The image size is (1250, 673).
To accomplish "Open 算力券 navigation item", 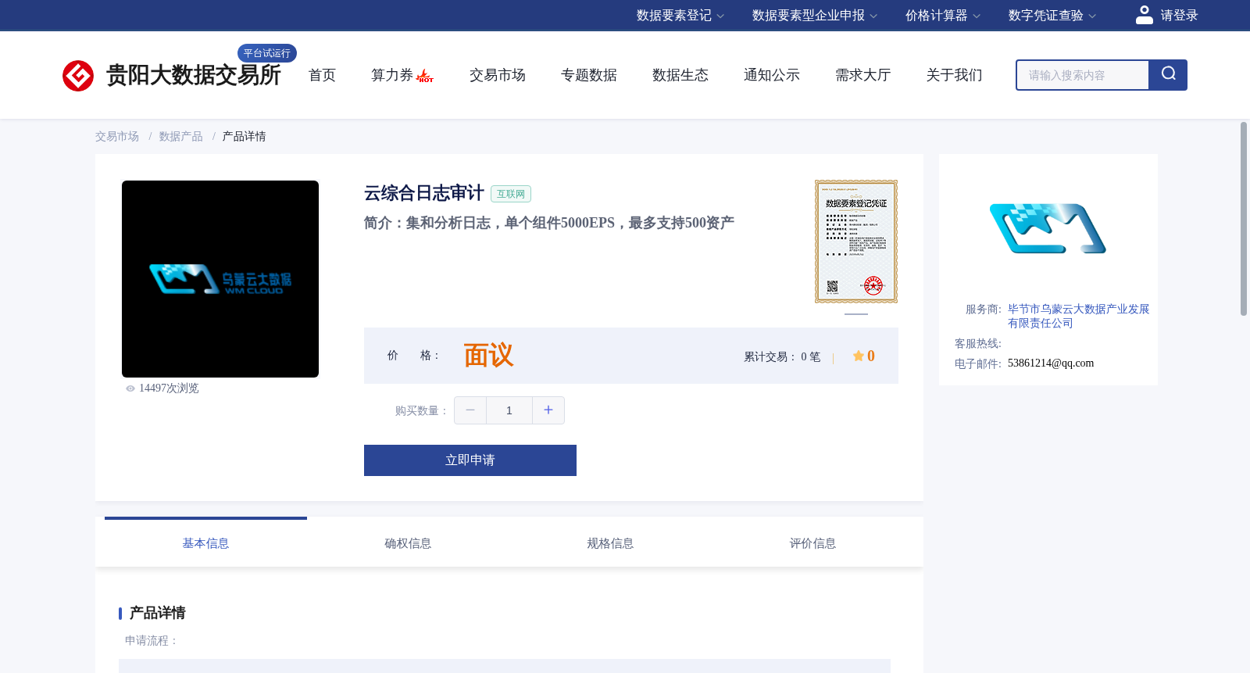I will coord(391,75).
